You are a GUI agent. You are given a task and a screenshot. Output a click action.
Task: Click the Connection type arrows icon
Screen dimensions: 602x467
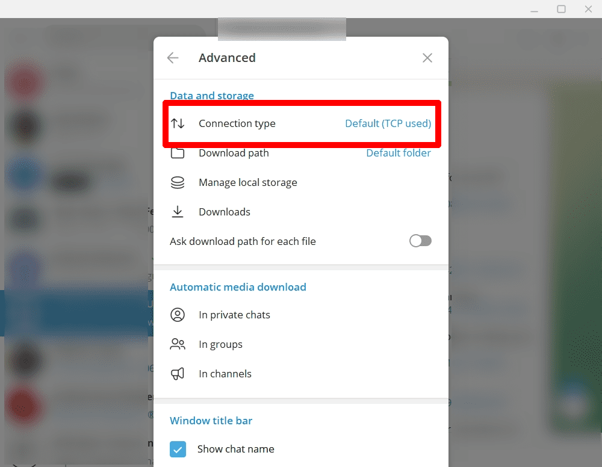coord(178,123)
